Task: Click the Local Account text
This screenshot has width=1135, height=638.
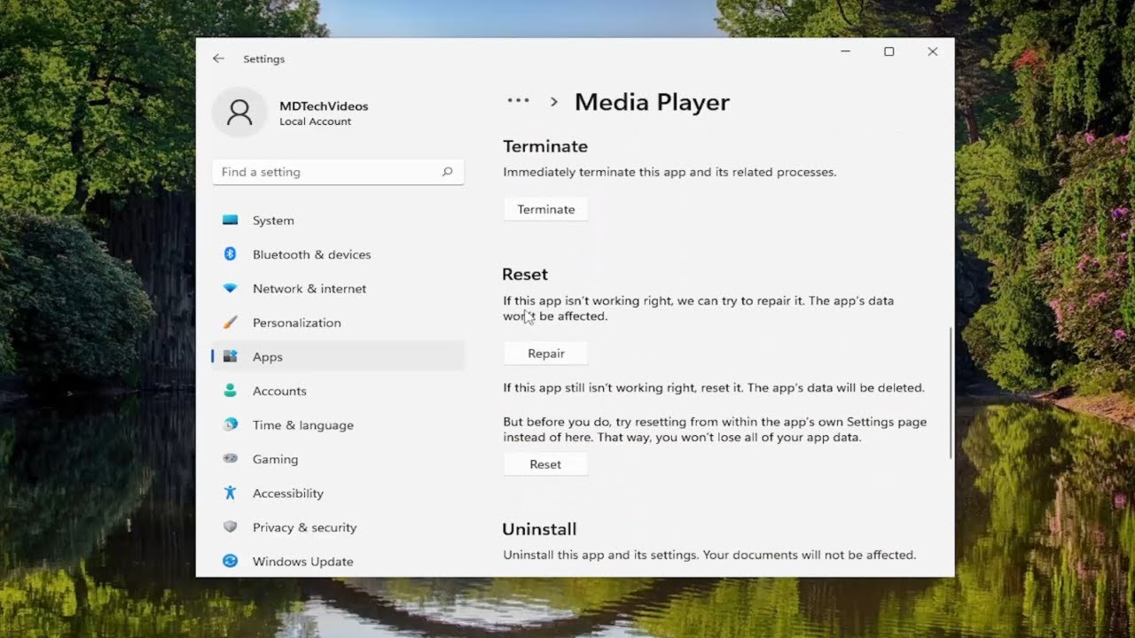Action: (315, 122)
